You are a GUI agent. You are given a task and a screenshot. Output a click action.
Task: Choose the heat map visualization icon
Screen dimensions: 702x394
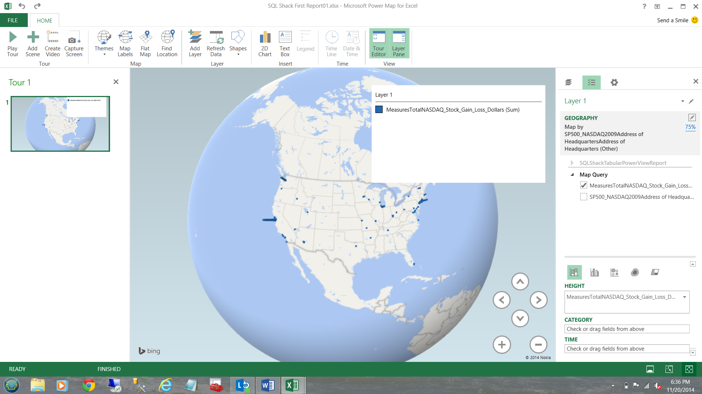pyautogui.click(x=635, y=272)
